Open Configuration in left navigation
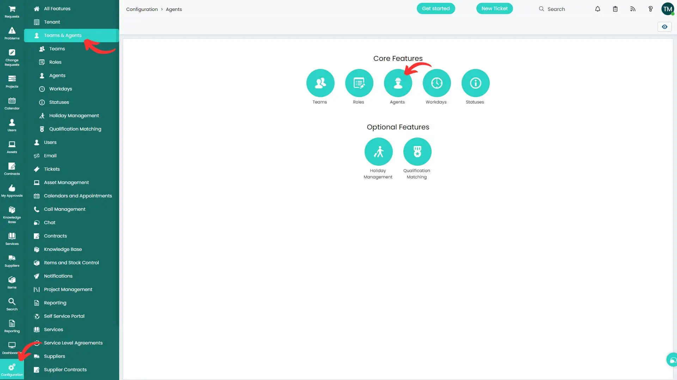677x380 pixels. (x=12, y=369)
